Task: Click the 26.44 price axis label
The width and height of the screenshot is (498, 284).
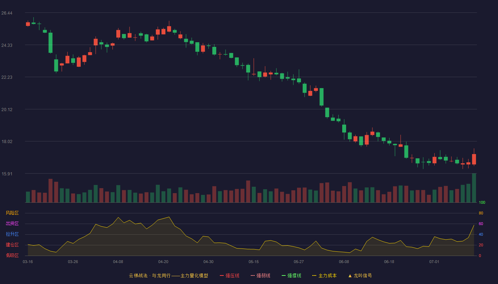Action: [x=7, y=13]
